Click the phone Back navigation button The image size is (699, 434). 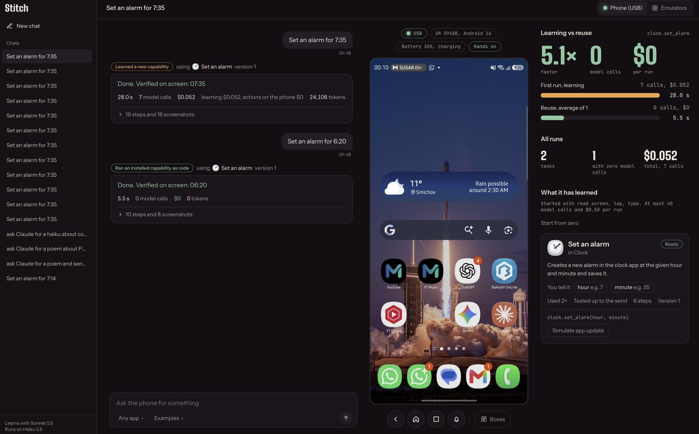click(x=396, y=419)
